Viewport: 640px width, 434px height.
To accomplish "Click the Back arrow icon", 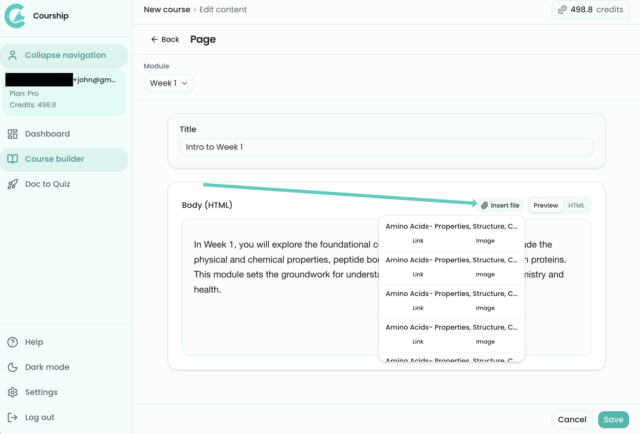I will 154,39.
